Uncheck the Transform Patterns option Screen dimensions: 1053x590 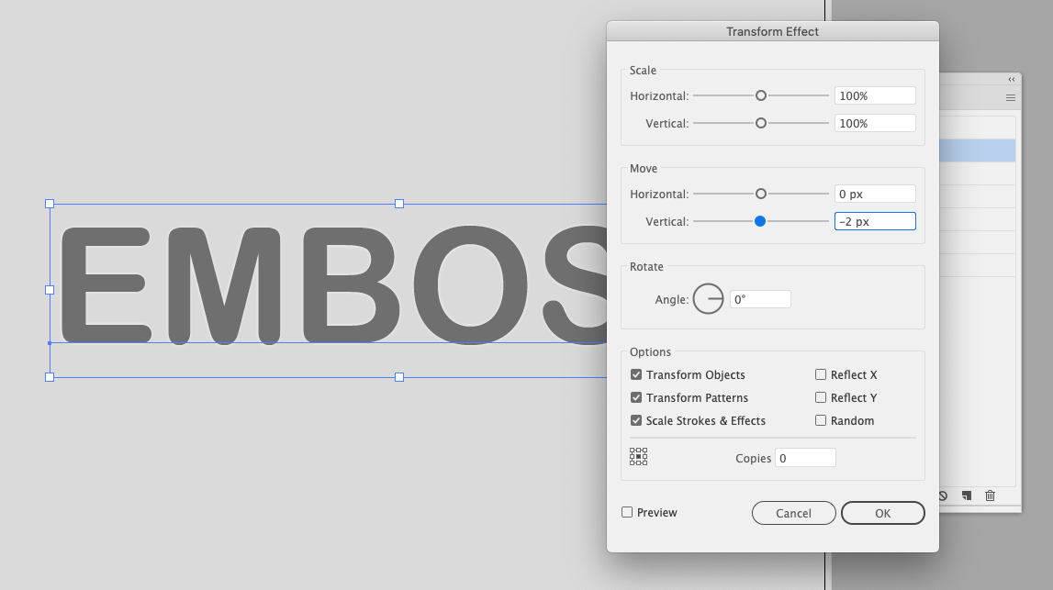[636, 397]
